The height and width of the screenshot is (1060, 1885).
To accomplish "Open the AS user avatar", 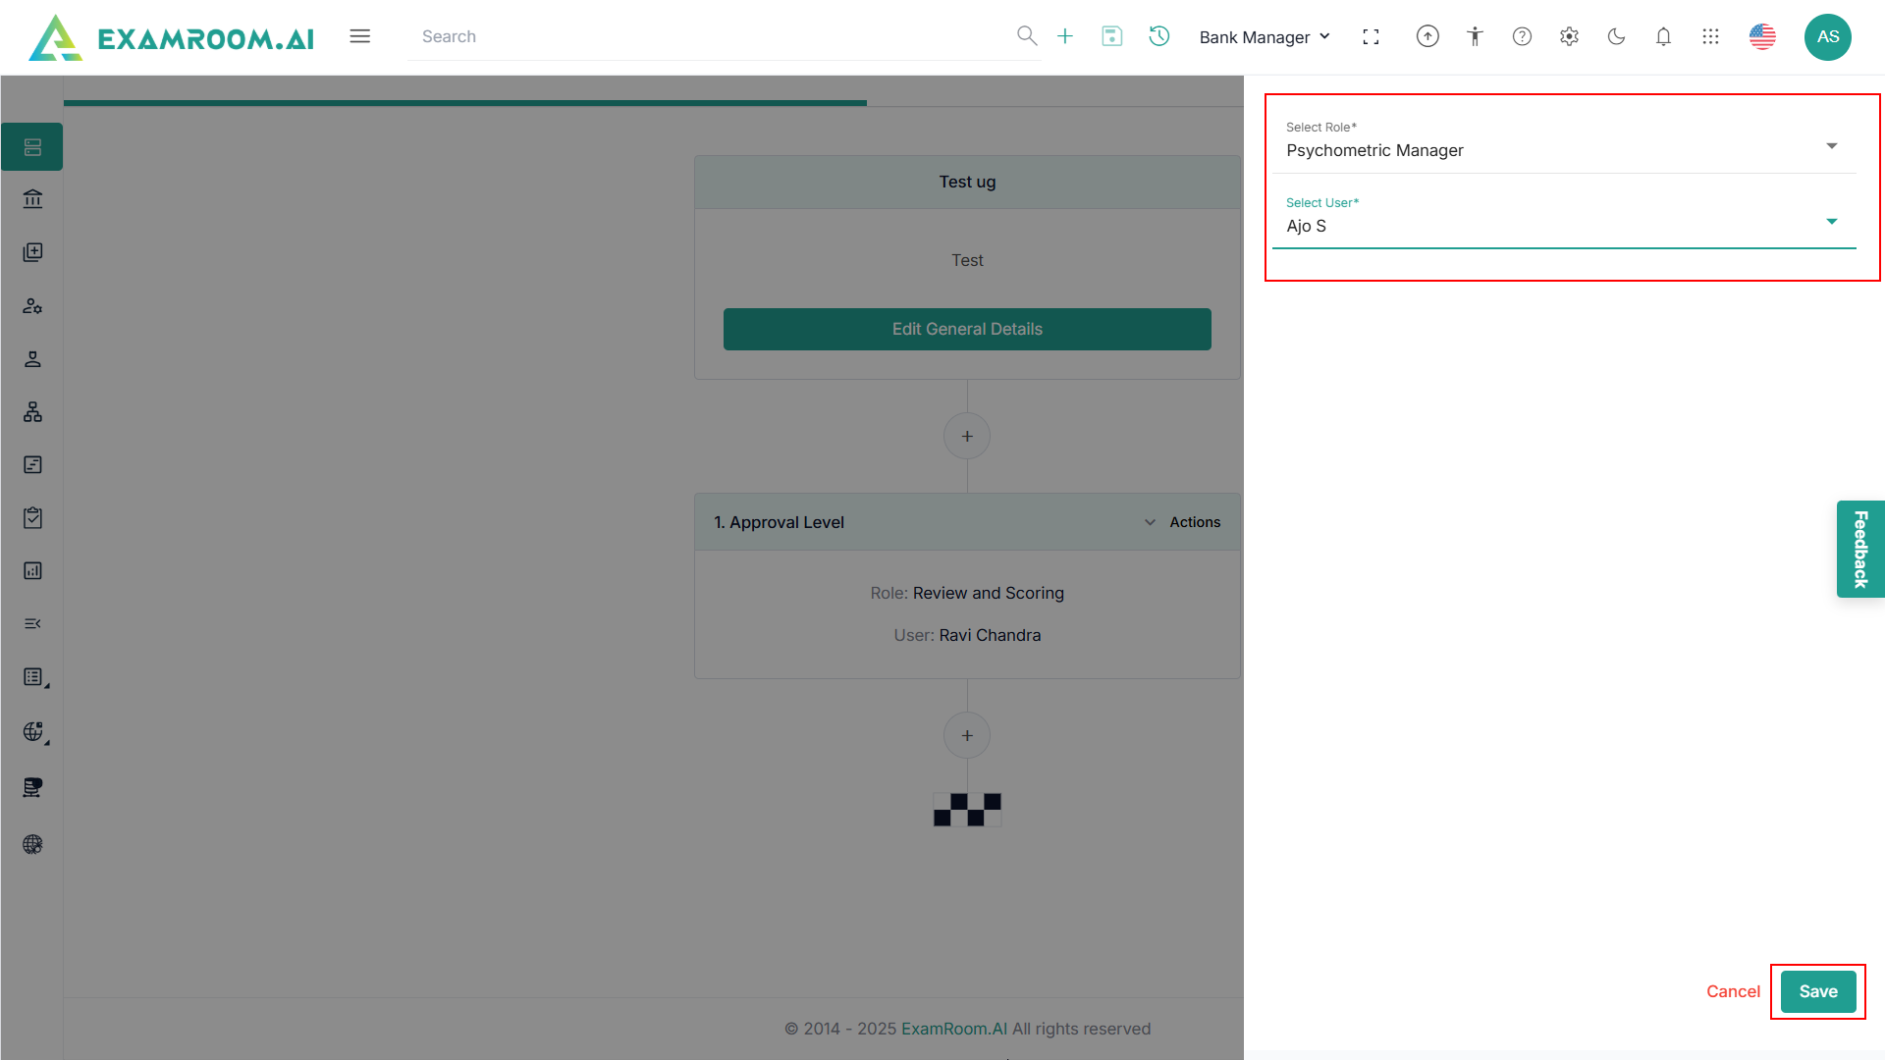I will [x=1827, y=36].
